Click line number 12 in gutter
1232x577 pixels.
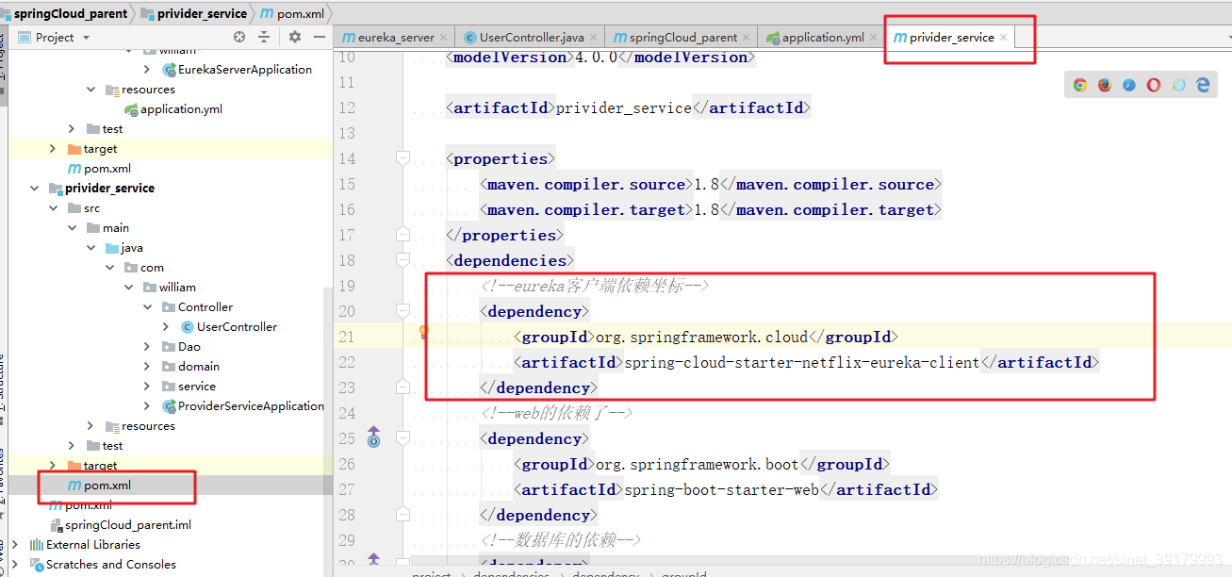click(x=346, y=107)
